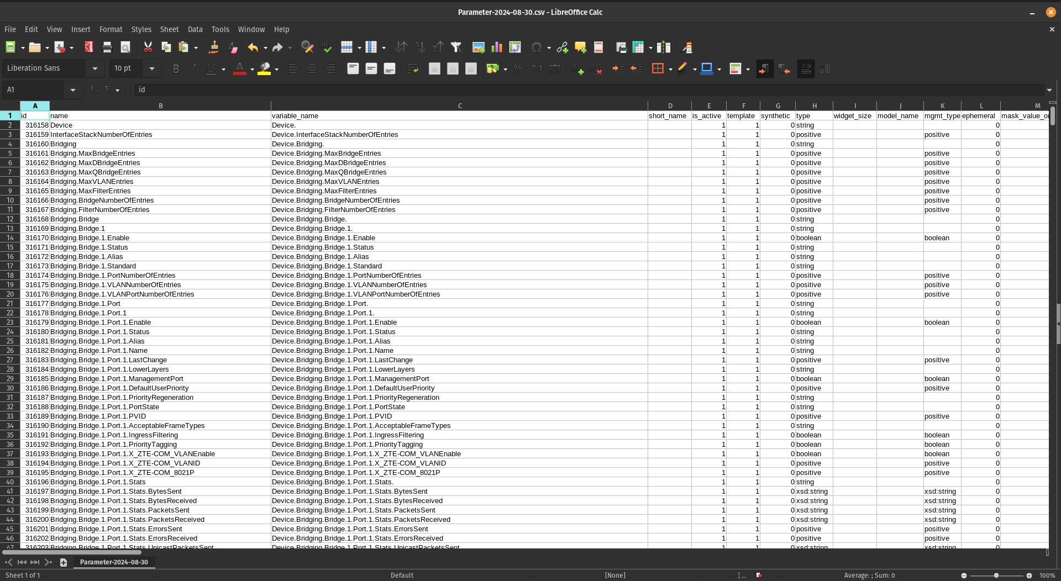Insert a hyperlink

point(563,47)
